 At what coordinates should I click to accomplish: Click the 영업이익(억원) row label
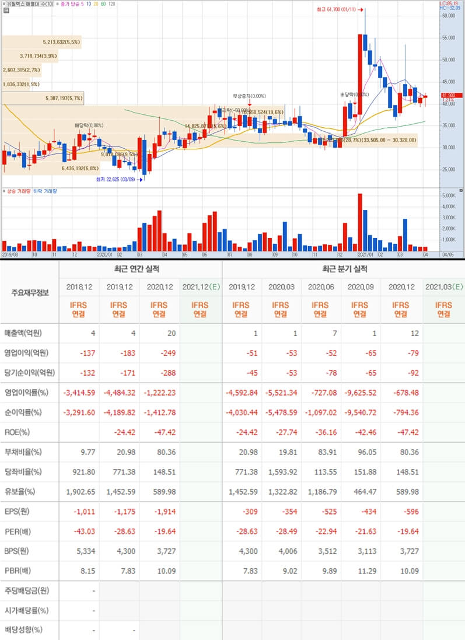click(26, 352)
